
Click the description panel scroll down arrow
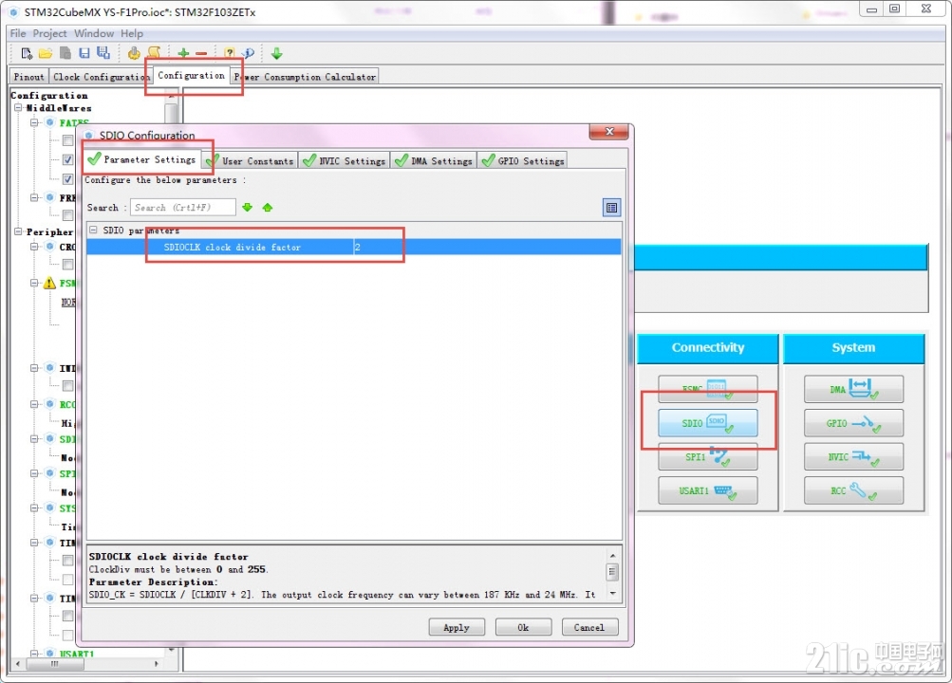tap(612, 593)
